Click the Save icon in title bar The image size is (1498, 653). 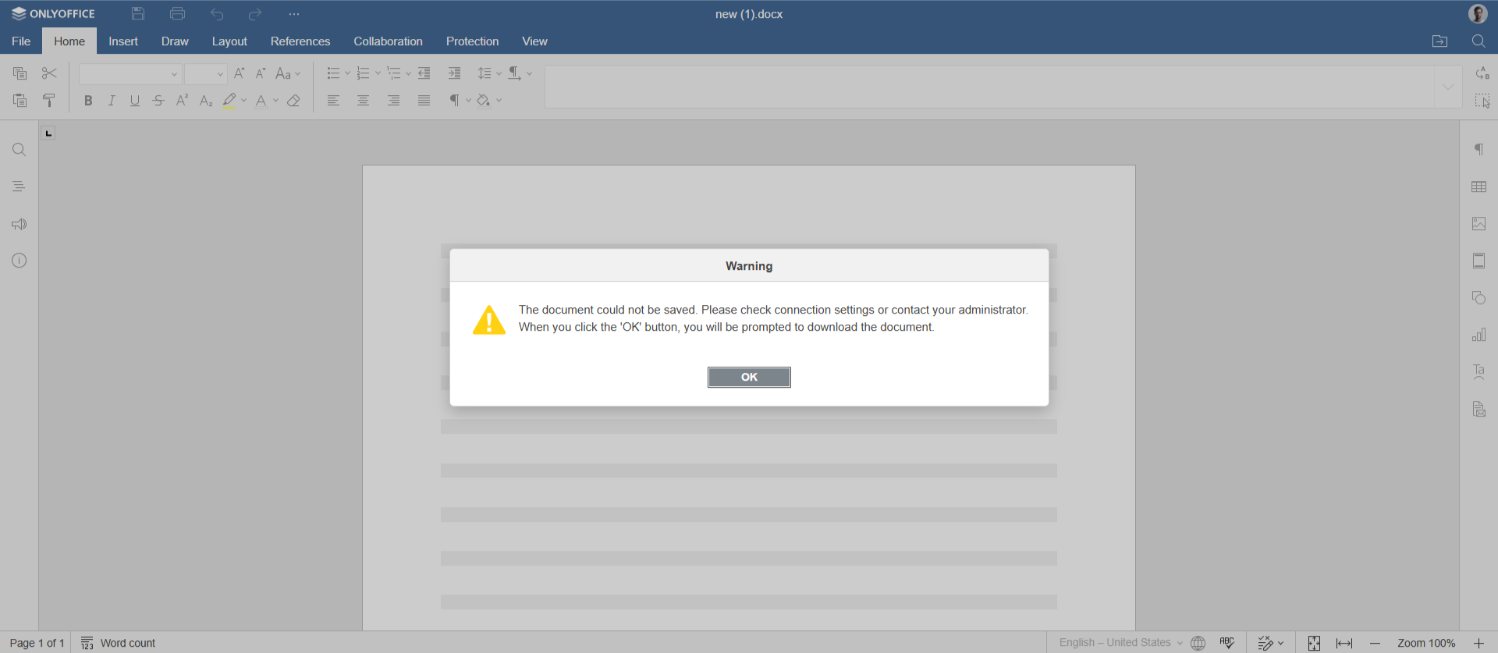(x=138, y=14)
